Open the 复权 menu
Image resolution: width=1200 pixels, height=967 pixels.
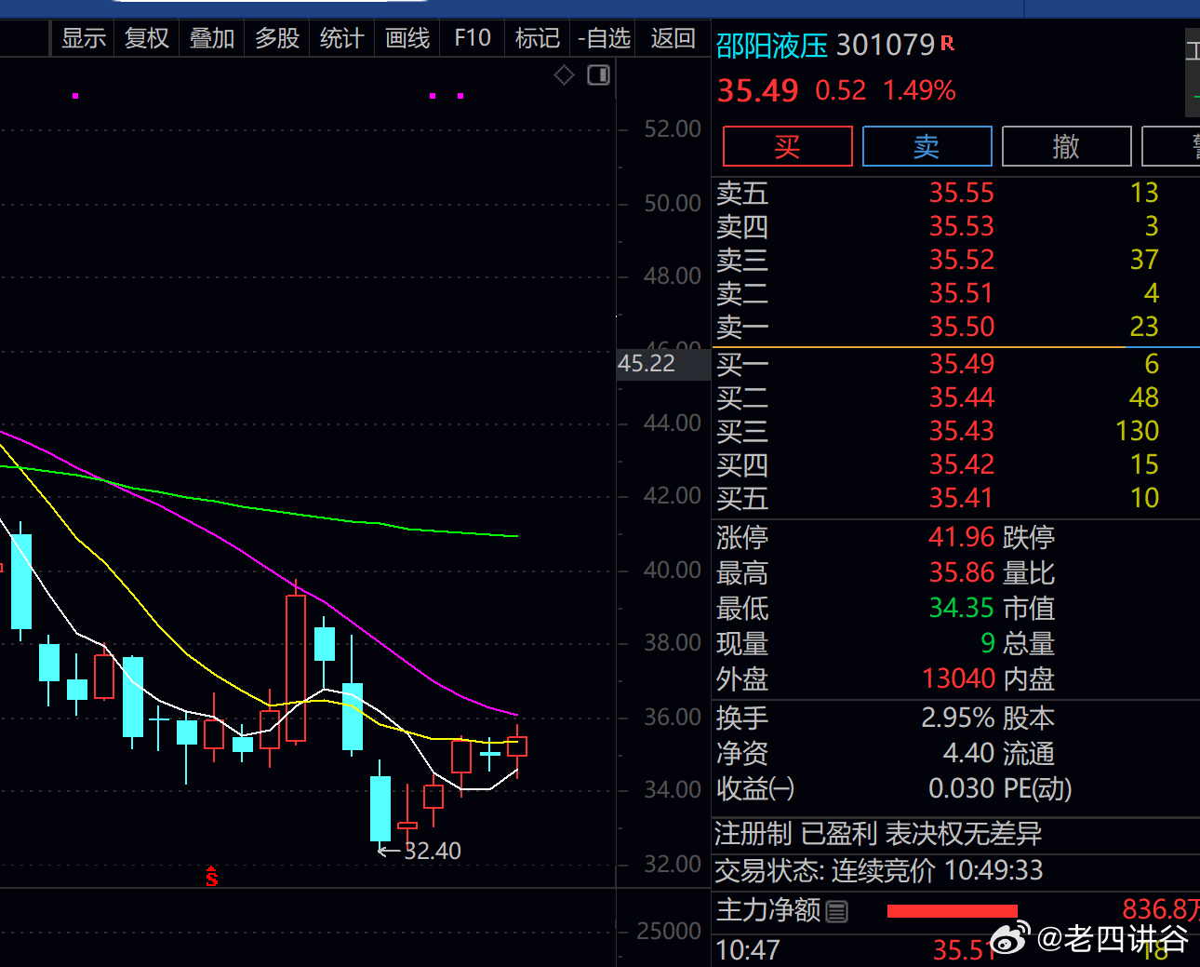[x=147, y=38]
